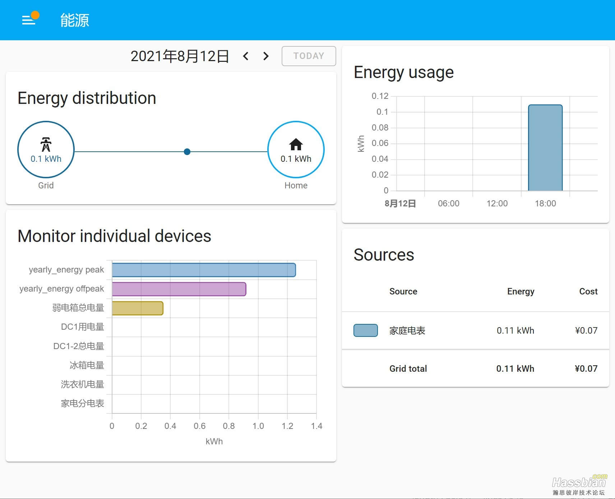Click the Grid total 0.11 kWh value

515,368
